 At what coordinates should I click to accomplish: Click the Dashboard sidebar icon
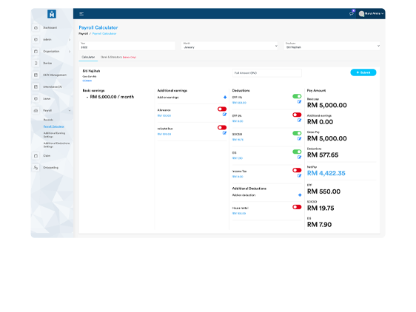(x=36, y=27)
